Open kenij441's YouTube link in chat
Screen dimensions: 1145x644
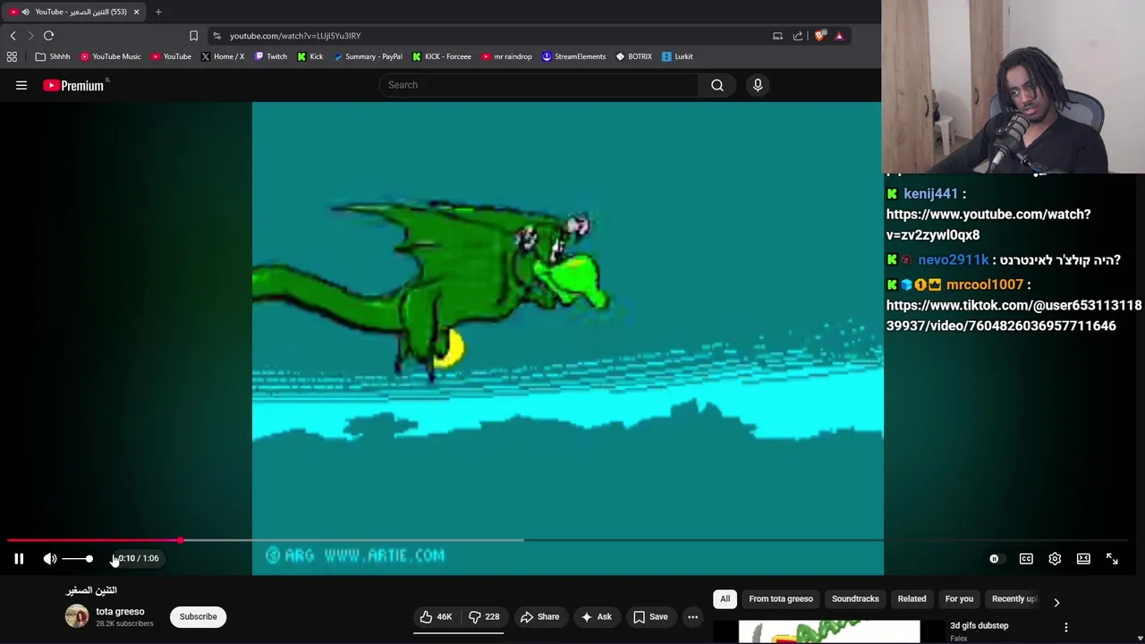click(x=988, y=225)
